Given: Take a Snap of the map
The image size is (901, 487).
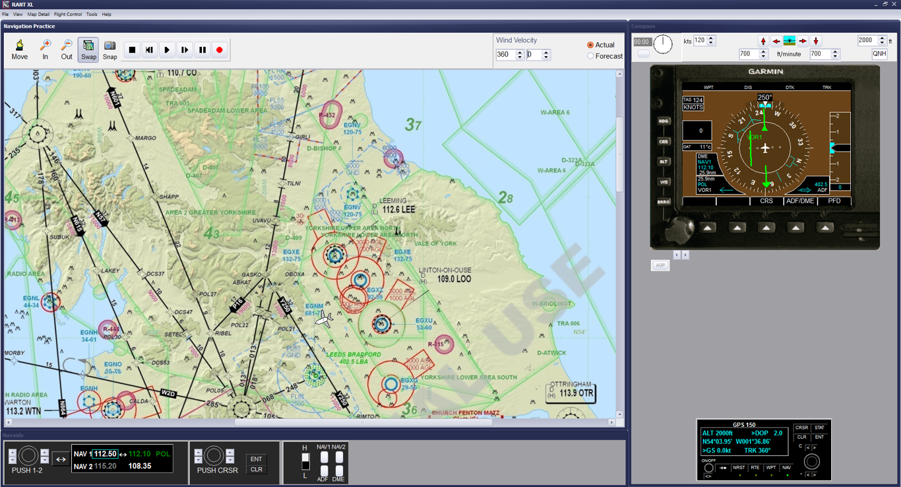Looking at the screenshot, I should (110, 49).
